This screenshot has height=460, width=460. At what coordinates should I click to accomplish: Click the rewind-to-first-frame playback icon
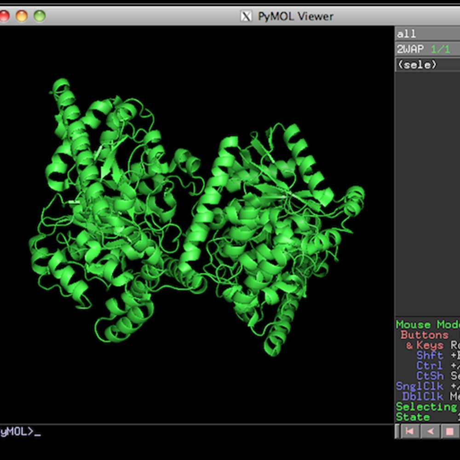pyautogui.click(x=410, y=431)
